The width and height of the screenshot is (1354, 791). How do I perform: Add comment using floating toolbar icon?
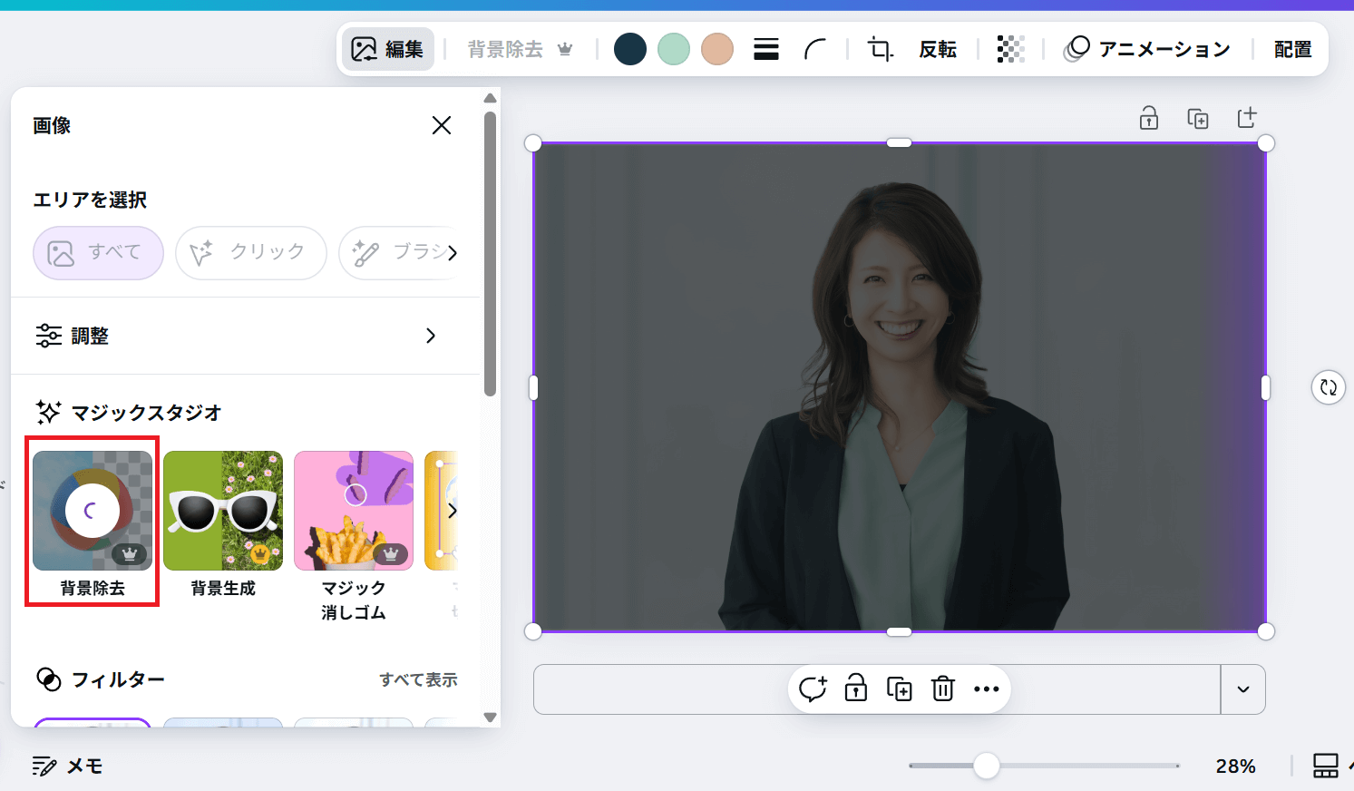[813, 689]
